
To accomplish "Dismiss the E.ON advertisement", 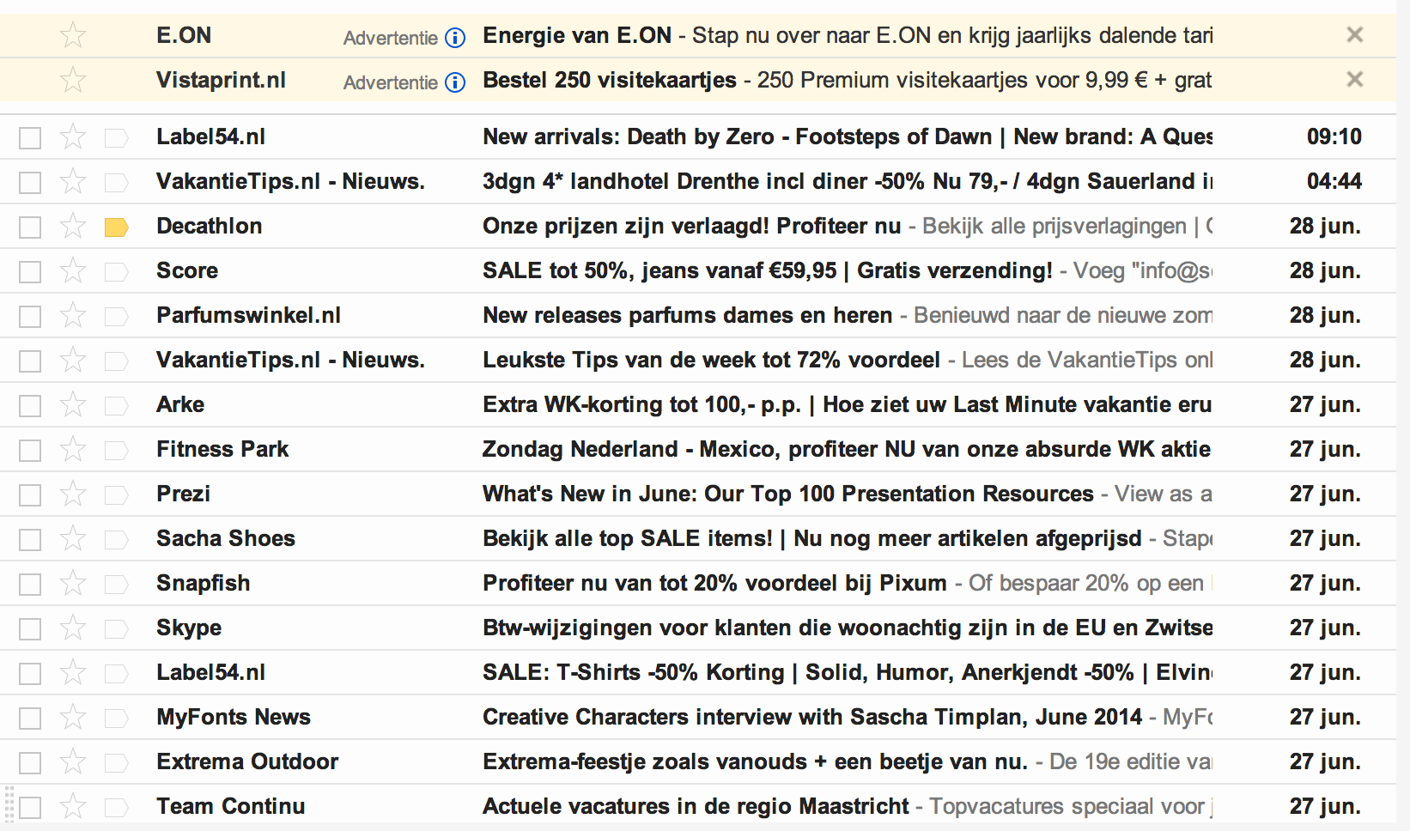I will click(x=1355, y=34).
